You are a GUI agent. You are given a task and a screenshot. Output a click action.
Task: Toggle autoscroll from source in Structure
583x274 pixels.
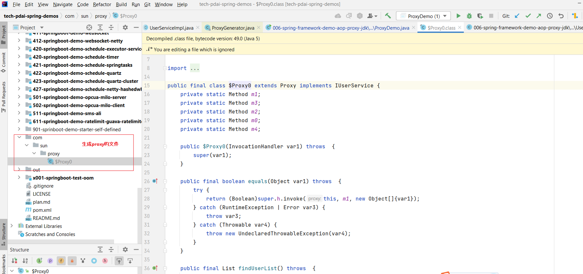point(130,261)
